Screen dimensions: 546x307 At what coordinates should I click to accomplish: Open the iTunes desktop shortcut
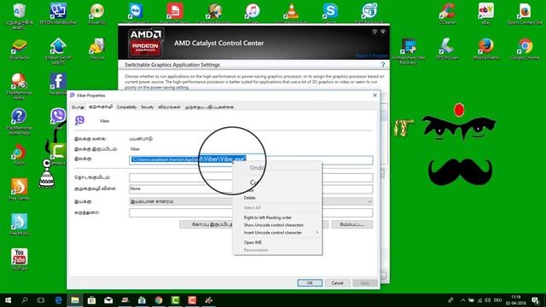coord(253,14)
